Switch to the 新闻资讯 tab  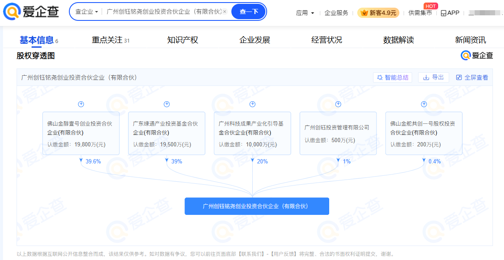pos(470,40)
